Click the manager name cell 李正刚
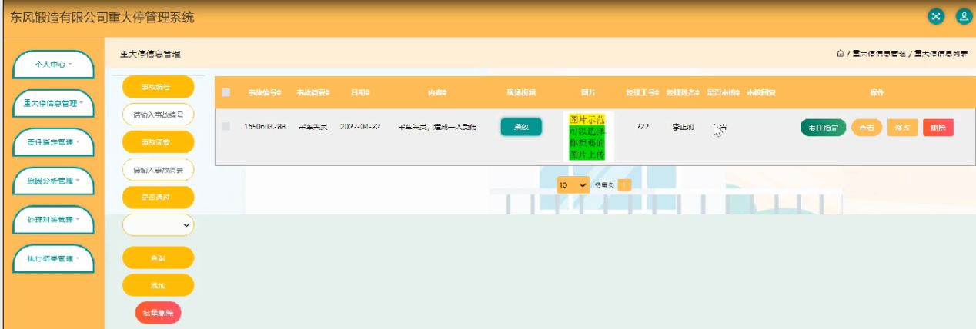Screen dimensions: 976x329 coord(681,127)
